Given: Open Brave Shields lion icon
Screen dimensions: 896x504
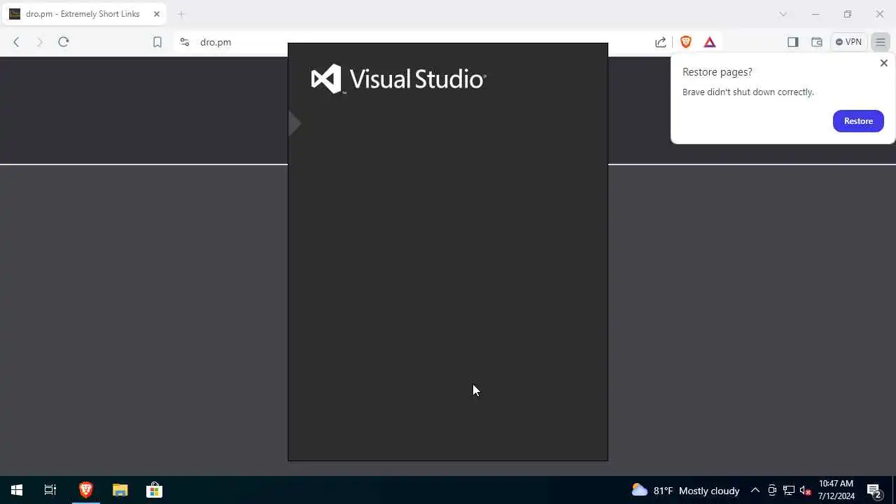Looking at the screenshot, I should [686, 42].
